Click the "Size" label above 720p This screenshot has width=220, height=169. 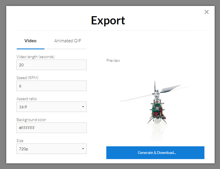(x=20, y=141)
